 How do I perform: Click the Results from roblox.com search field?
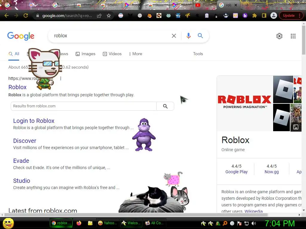(84, 106)
